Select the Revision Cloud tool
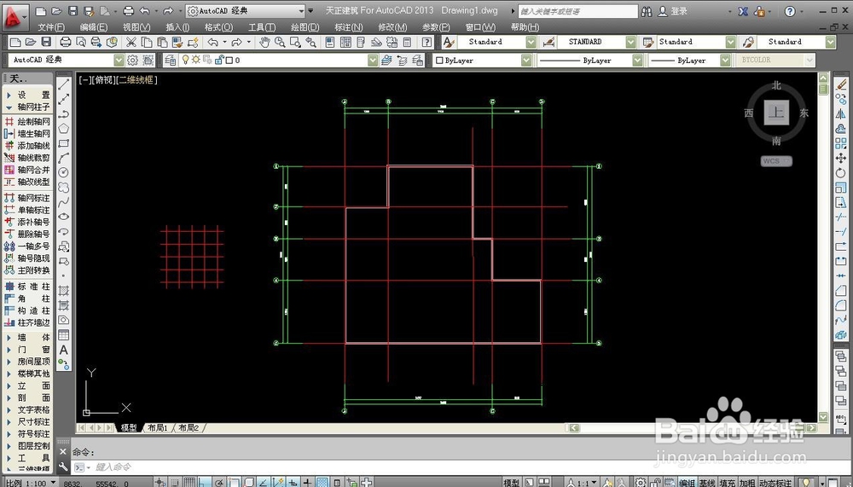 click(x=64, y=187)
